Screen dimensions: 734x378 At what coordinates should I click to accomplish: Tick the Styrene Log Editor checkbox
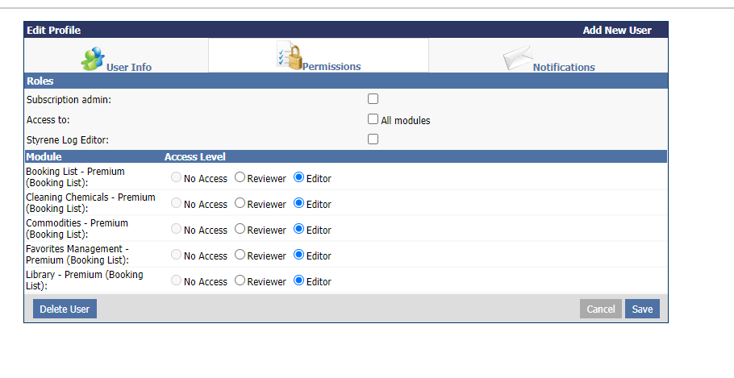pos(373,139)
